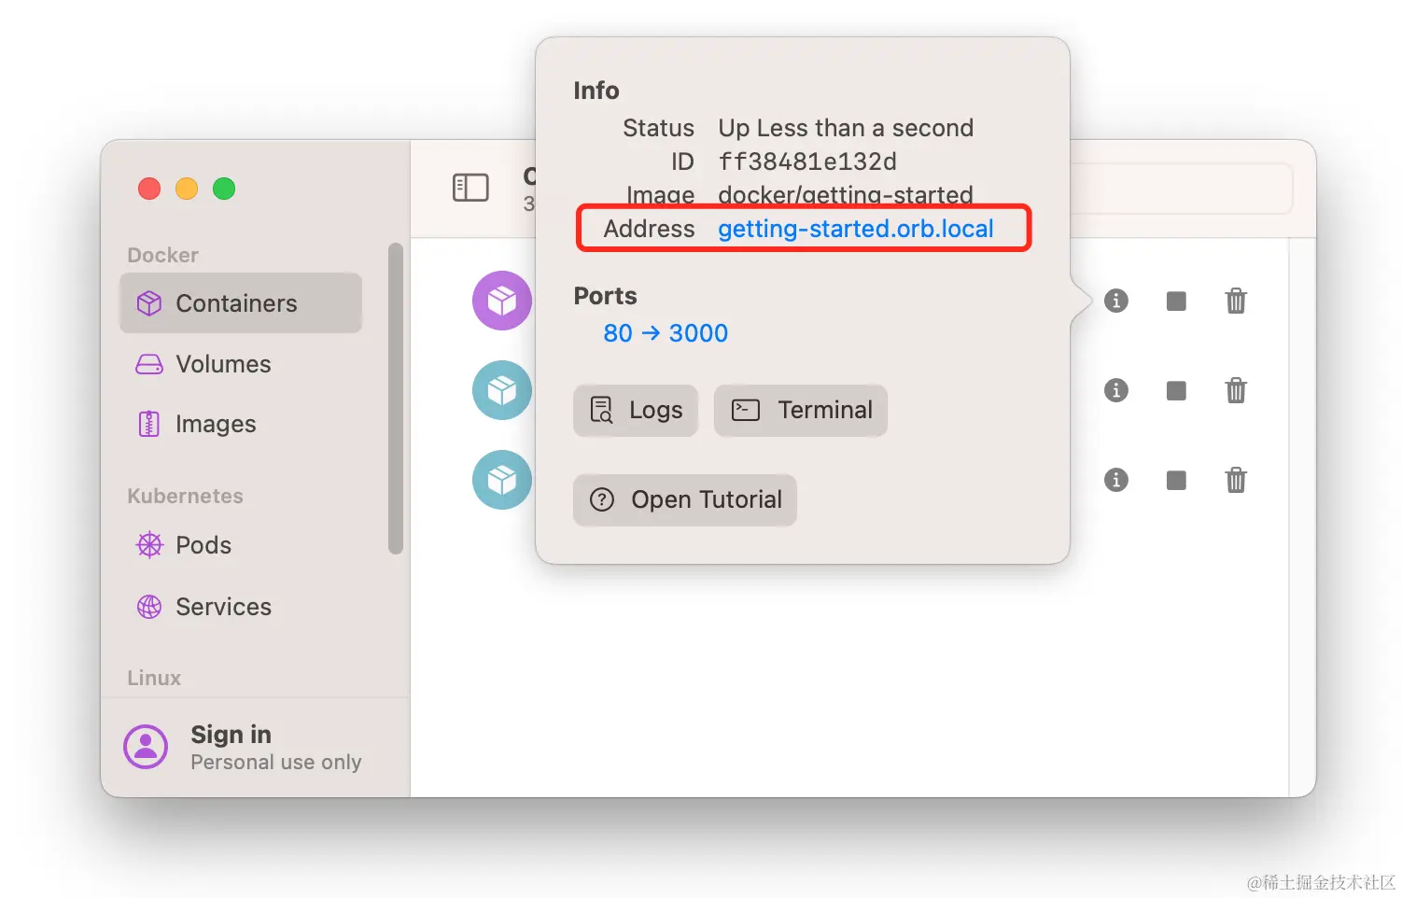Click the purple container cube icon
The height and width of the screenshot is (898, 1402).
click(x=502, y=301)
